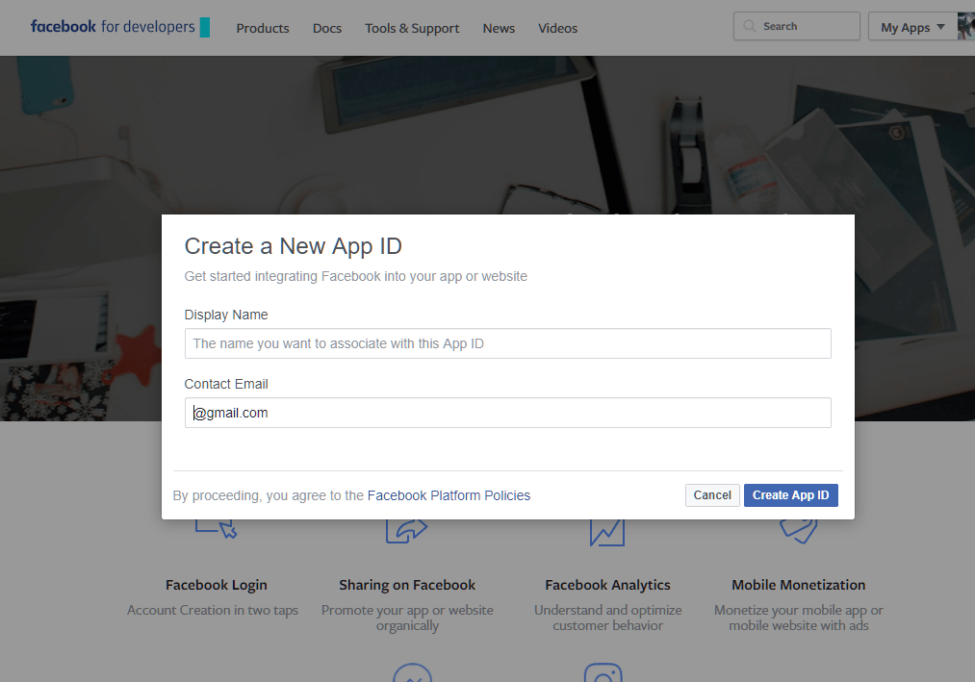Go to the Videos page
This screenshot has height=682, width=975.
[558, 28]
